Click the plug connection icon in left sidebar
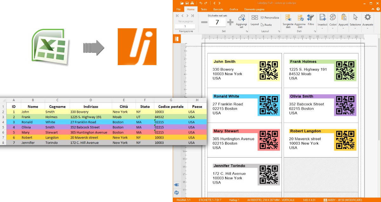381x202 pixels. 177,185
